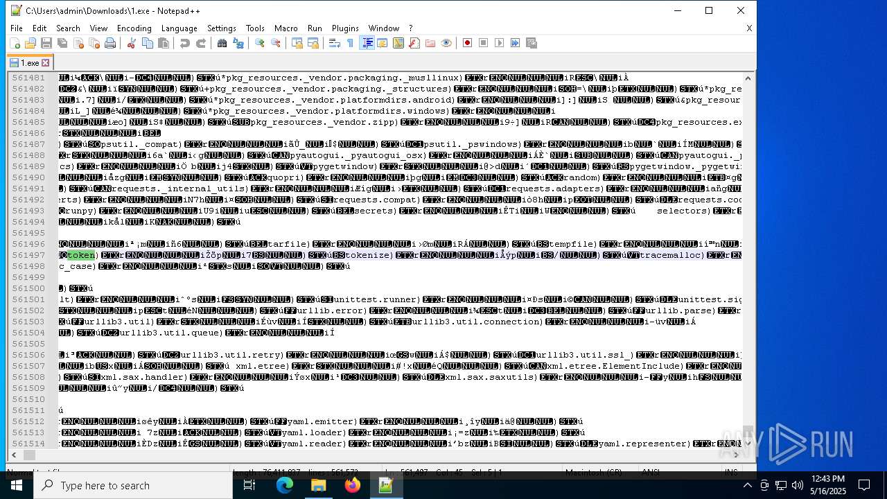Open the Function List panel
This screenshot has width=887, height=499.
414,43
